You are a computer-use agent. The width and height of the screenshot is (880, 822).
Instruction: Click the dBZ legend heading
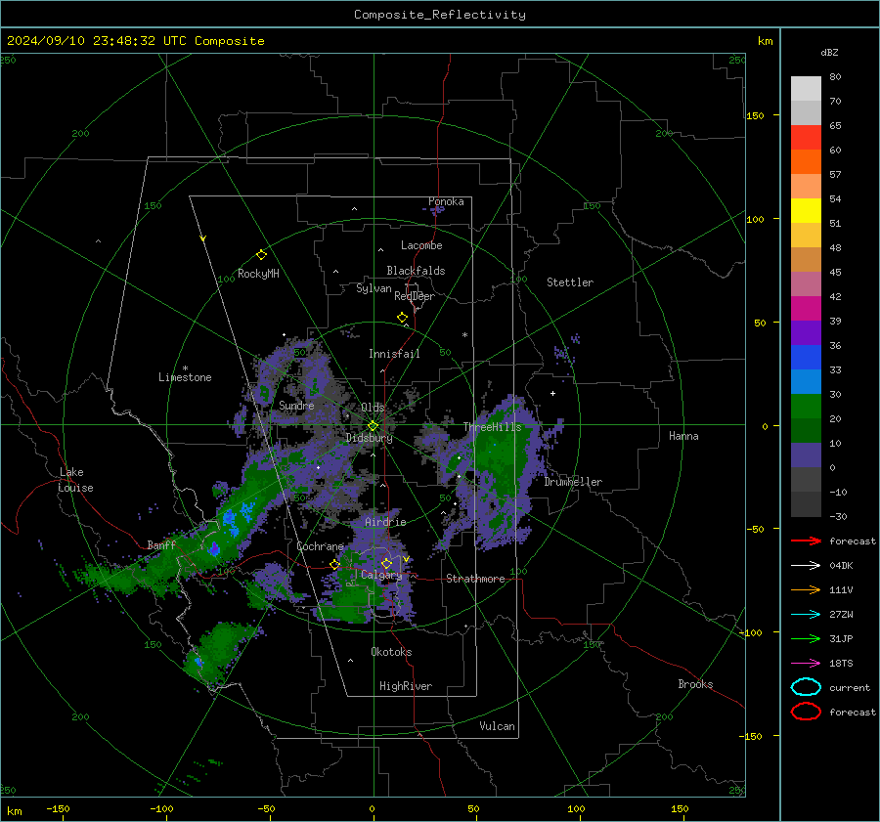point(829,53)
